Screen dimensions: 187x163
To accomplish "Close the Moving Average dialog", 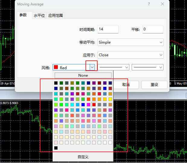I will pyautogui.click(x=163, y=4).
